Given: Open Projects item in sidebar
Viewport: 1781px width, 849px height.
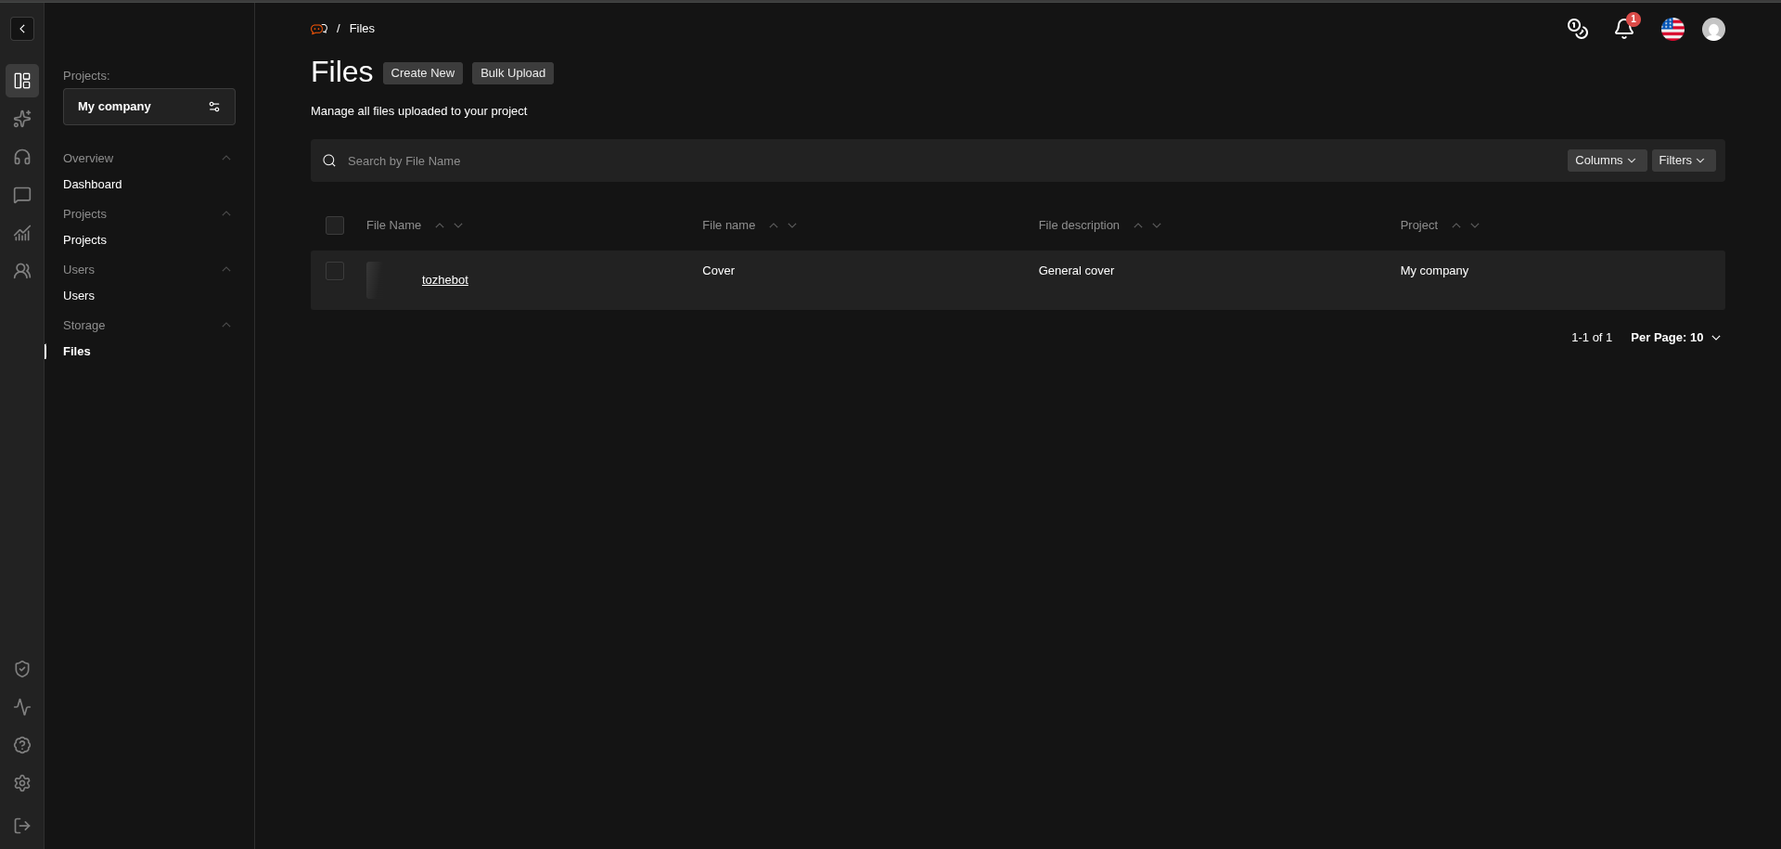Looking at the screenshot, I should pos(84,240).
